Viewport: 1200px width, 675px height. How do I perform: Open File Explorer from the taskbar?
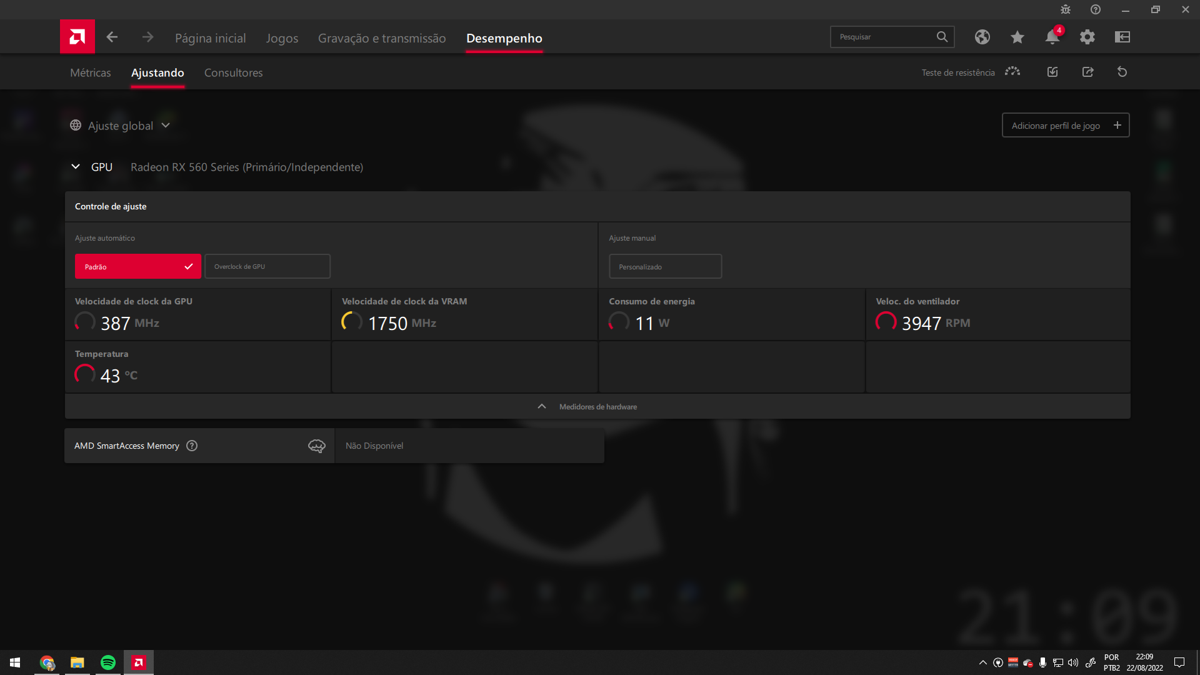77,662
